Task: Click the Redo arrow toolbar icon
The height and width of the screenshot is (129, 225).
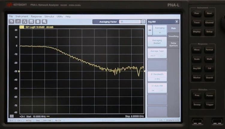Action: pyautogui.click(x=18, y=22)
